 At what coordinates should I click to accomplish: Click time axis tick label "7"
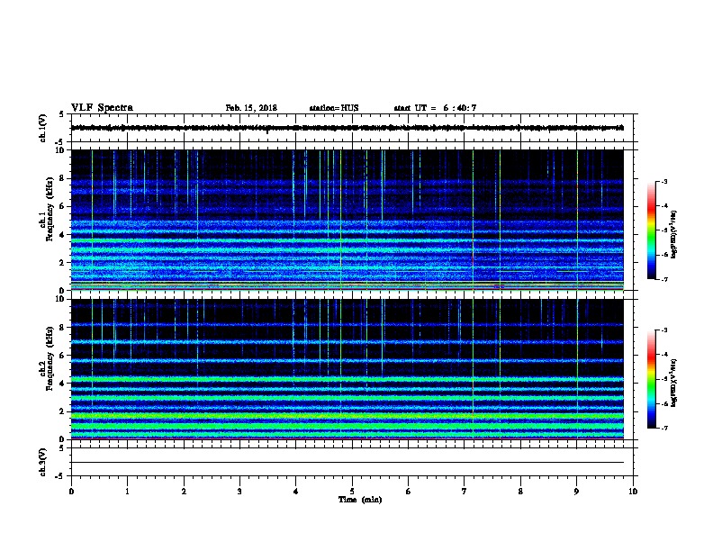click(465, 491)
